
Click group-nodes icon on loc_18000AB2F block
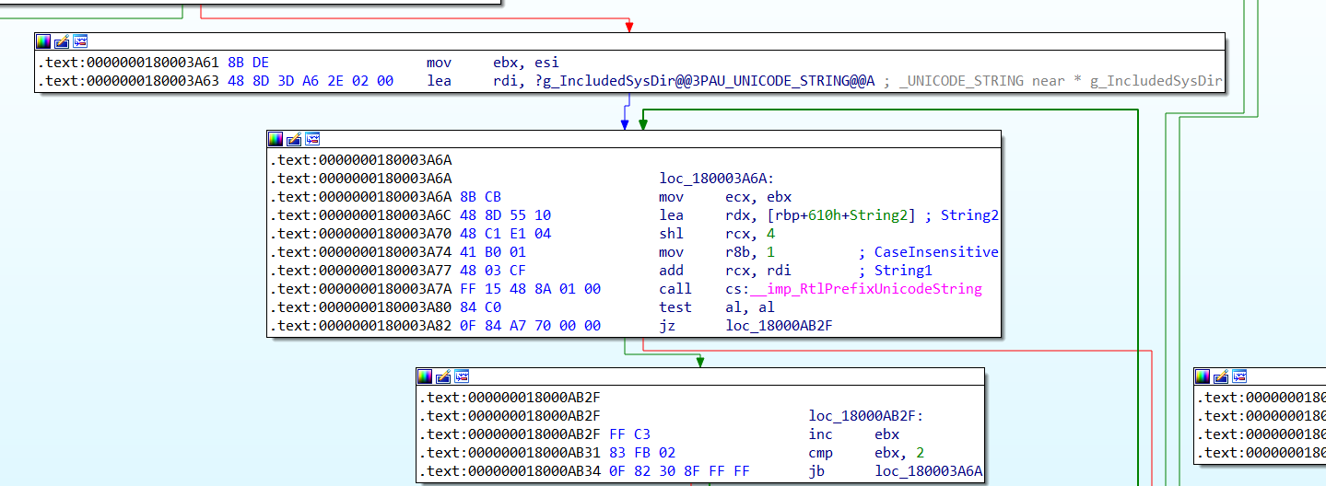pos(462,376)
